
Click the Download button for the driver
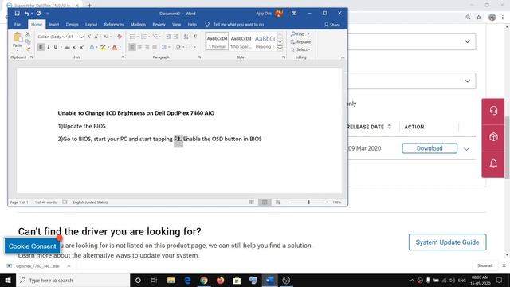coord(430,148)
